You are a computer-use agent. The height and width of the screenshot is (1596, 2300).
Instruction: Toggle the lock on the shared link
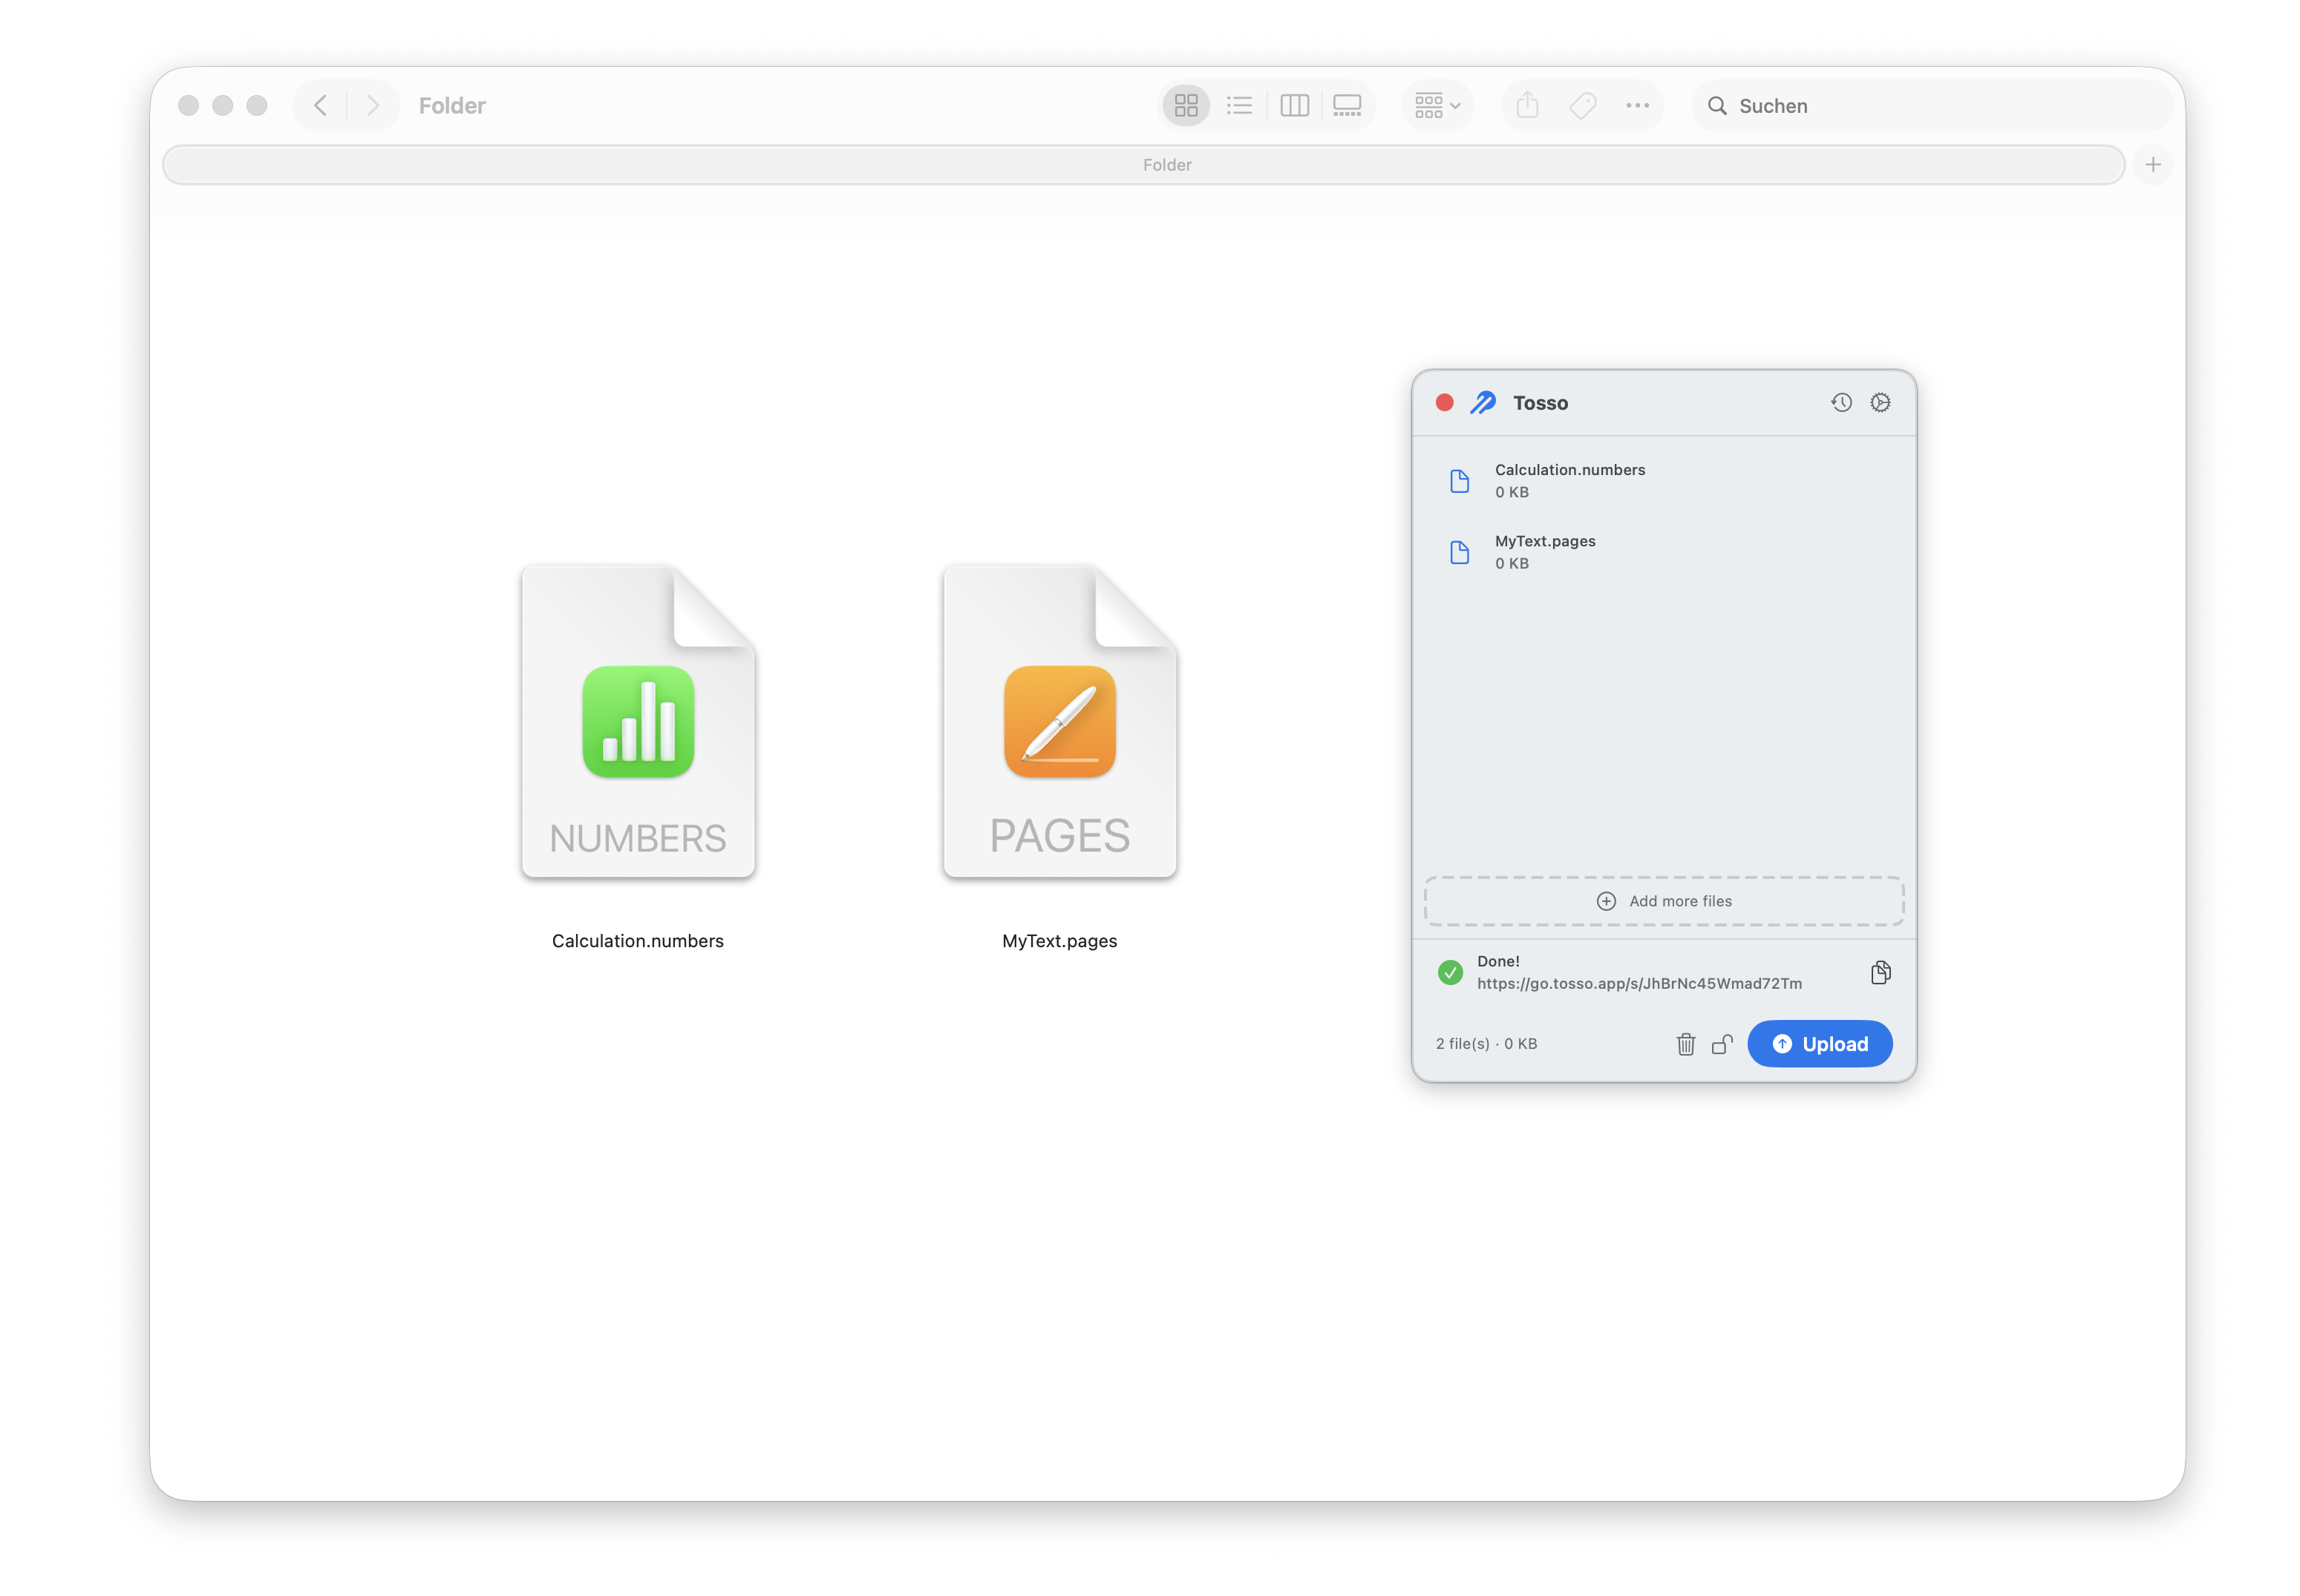(x=1722, y=1043)
